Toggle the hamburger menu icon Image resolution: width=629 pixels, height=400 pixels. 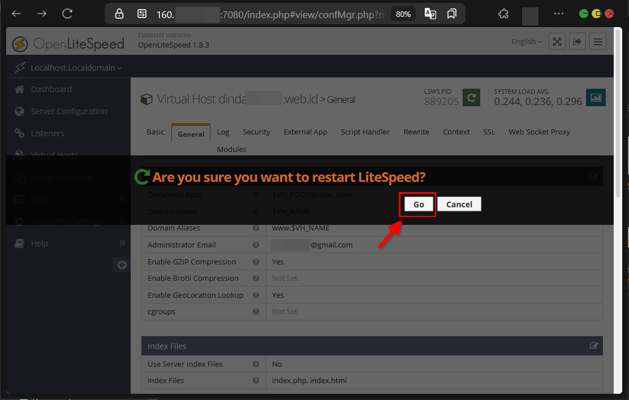[x=598, y=41]
